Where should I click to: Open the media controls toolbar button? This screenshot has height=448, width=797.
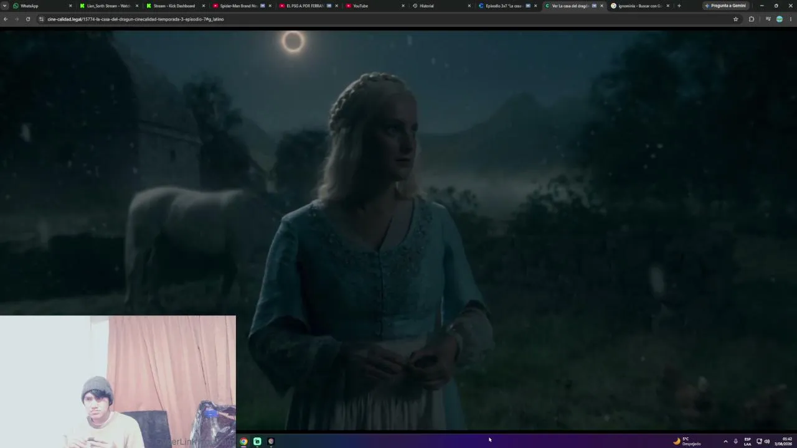[768, 19]
